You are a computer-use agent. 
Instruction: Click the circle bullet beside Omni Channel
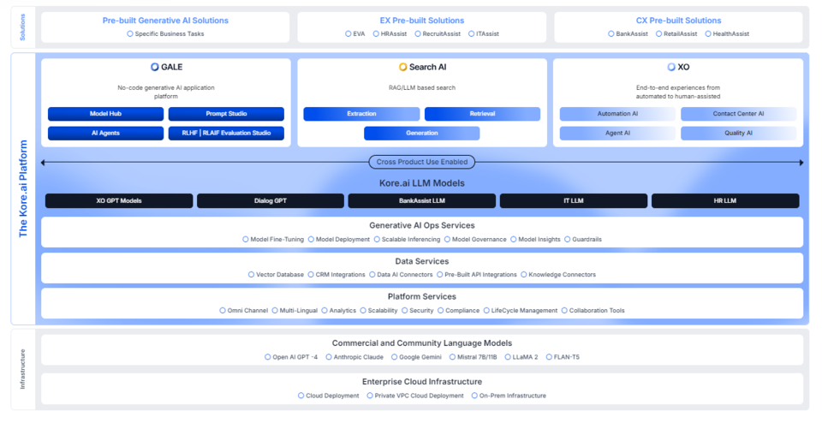(x=222, y=311)
